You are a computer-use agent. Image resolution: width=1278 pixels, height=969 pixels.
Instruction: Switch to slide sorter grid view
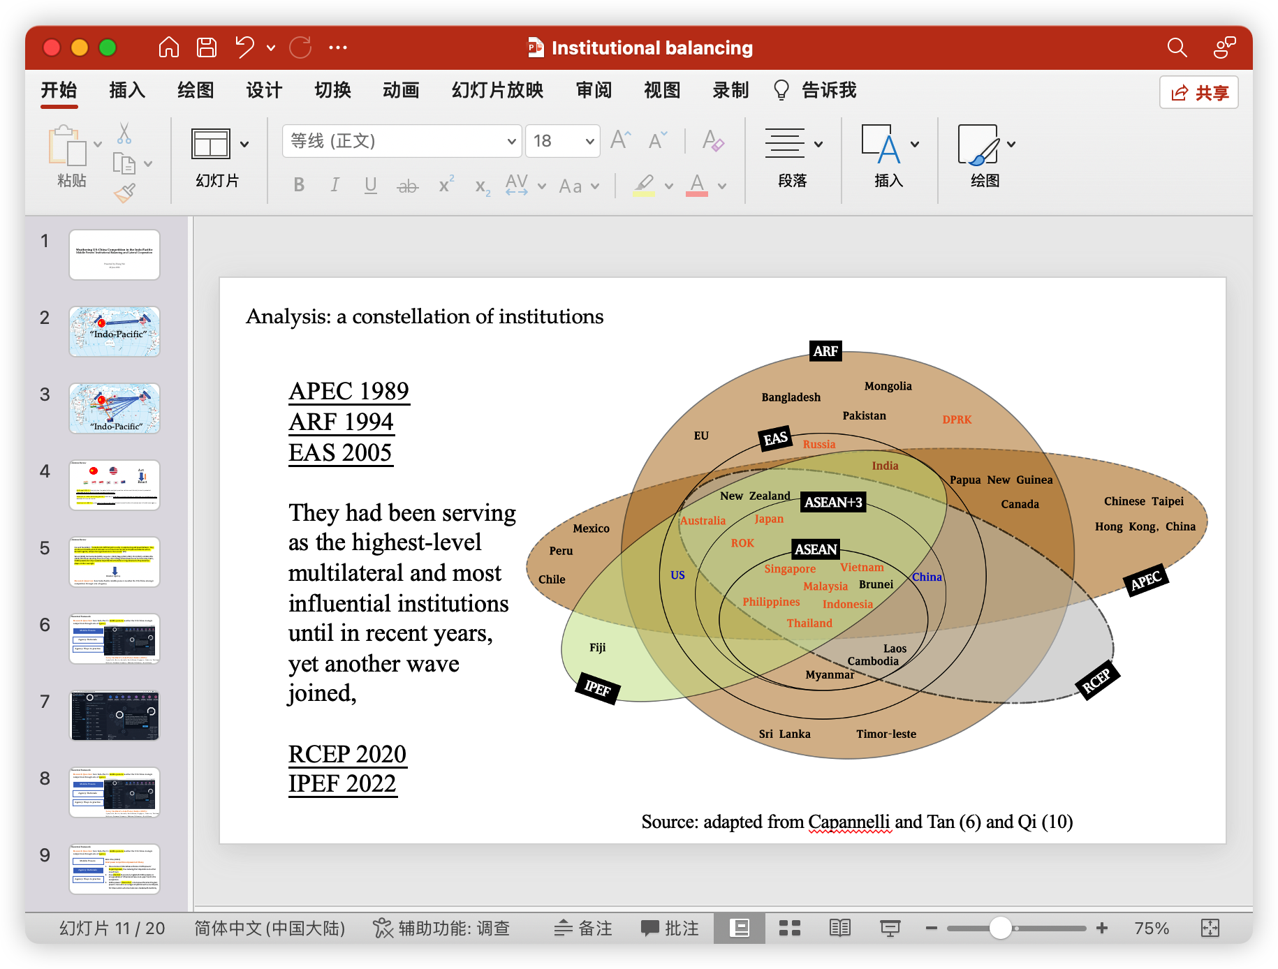tap(789, 928)
